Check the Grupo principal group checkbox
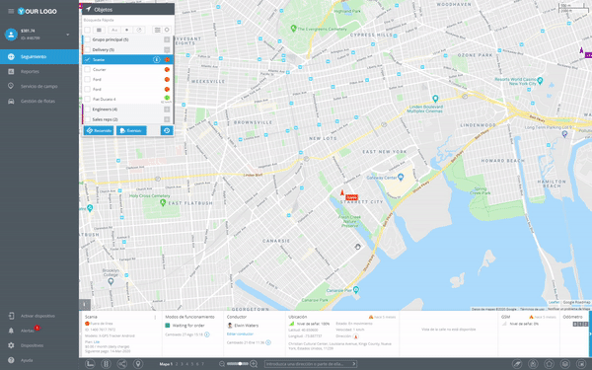This screenshot has width=592, height=370. click(x=87, y=39)
